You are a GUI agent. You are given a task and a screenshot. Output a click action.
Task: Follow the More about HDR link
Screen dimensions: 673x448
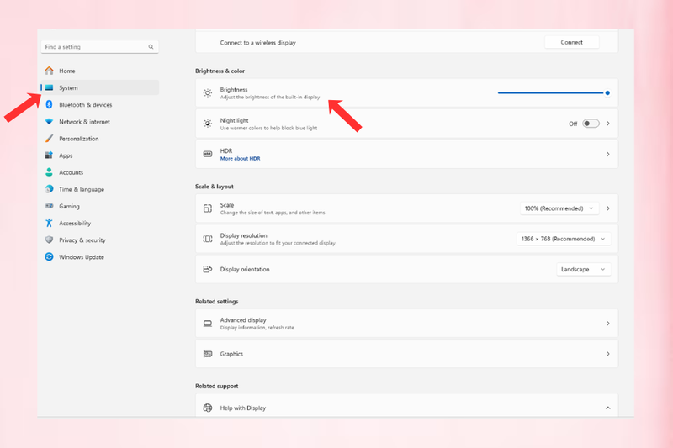(x=240, y=159)
